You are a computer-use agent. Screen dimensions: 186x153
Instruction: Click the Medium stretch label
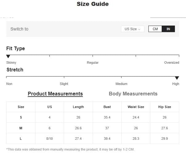click(121, 84)
